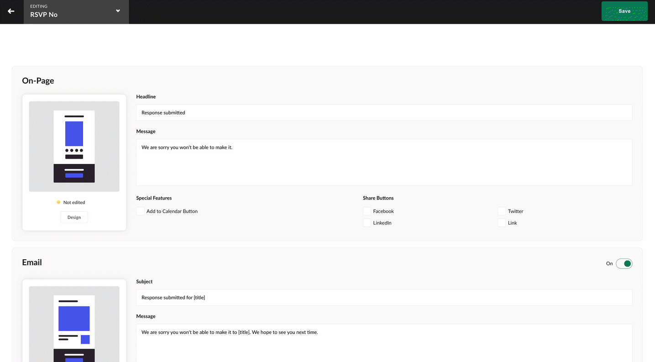
Task: Click the yellow Not edited status dot
Action: 58,202
